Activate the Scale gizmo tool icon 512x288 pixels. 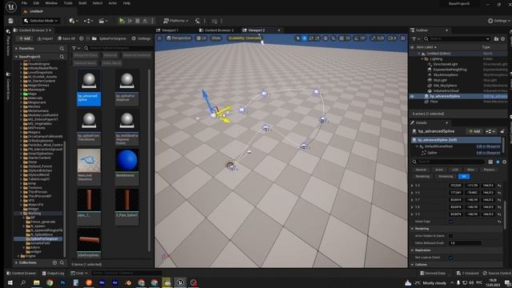[318, 38]
